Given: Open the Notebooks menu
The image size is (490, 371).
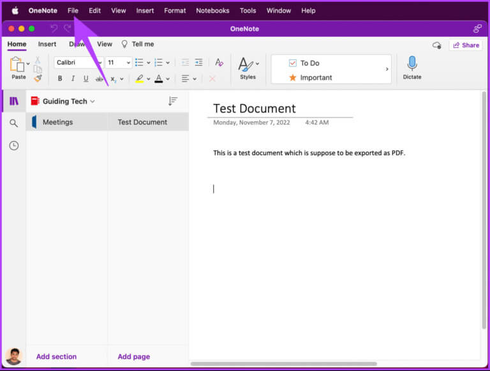Looking at the screenshot, I should coord(213,11).
